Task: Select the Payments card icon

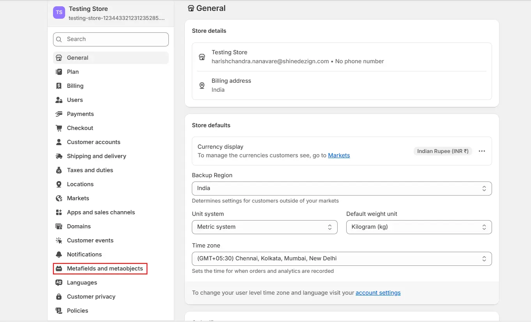Action: 59,114
